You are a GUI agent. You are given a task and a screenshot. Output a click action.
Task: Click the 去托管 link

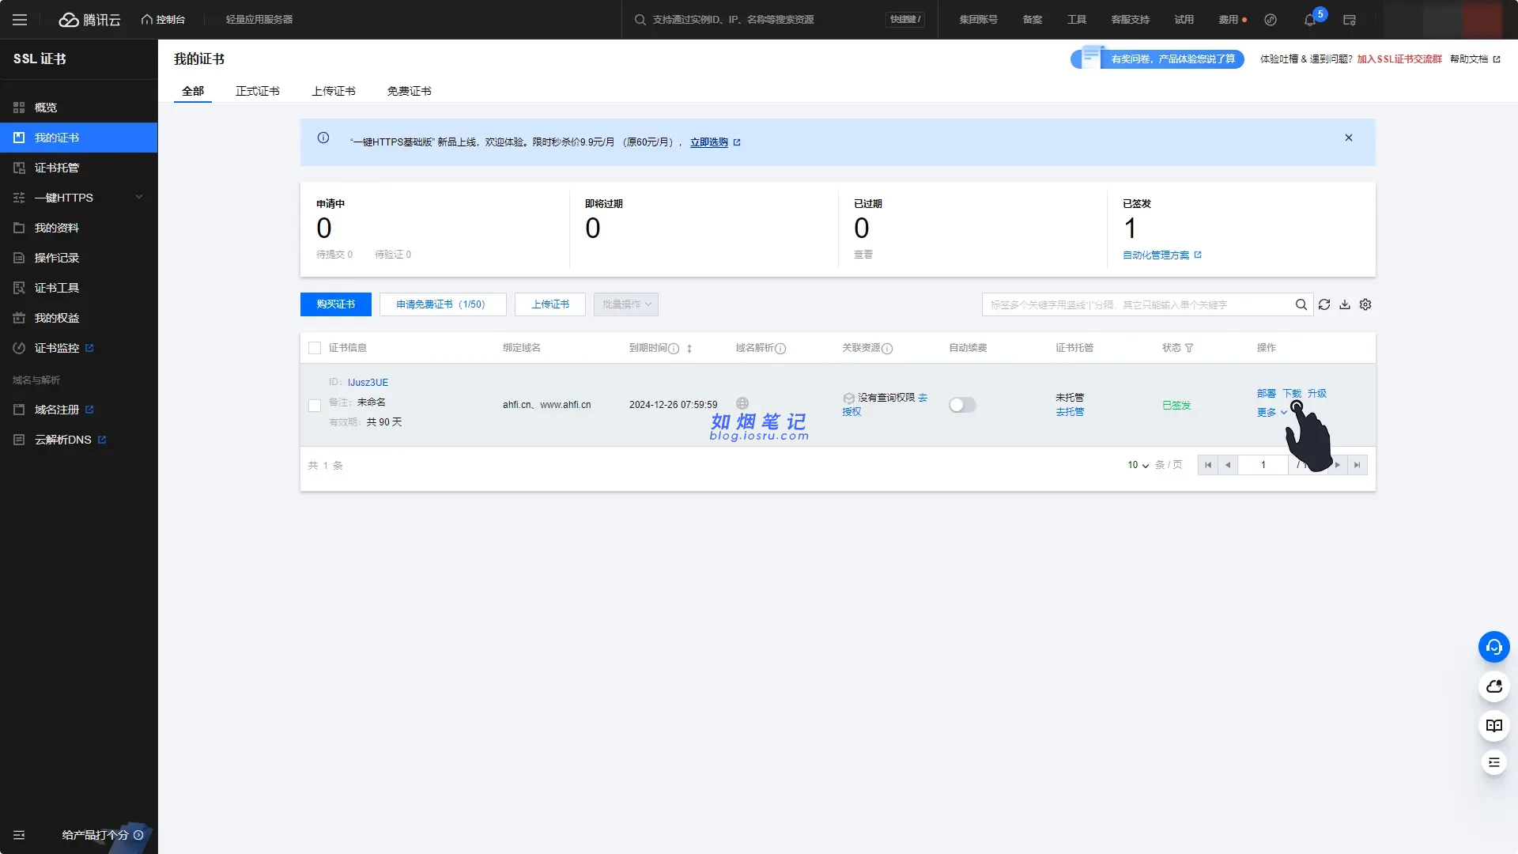1070,412
